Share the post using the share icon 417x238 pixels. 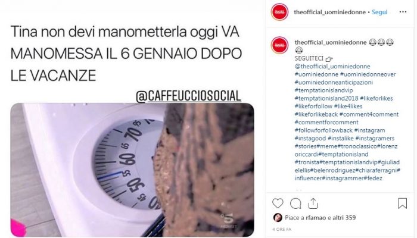click(x=313, y=203)
